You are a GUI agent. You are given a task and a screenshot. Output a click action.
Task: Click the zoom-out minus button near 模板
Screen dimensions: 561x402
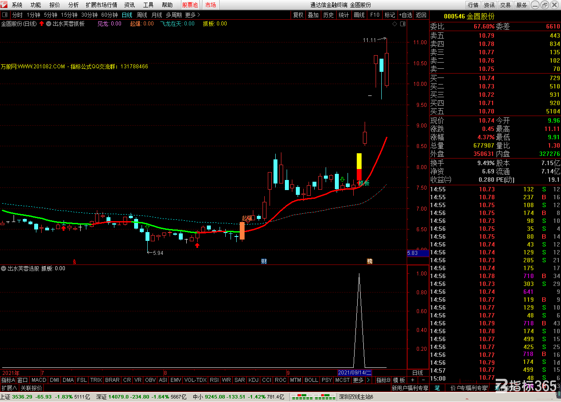click(423, 380)
